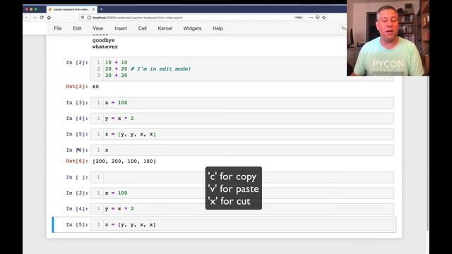The image size is (452, 254).
Task: Bookmark this page with the star icon
Action: coord(324,18)
